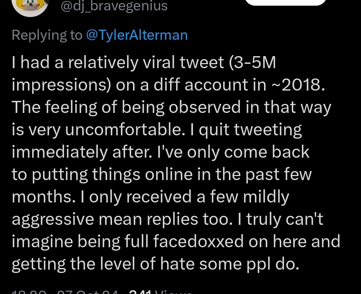Viewport: 361px width, 294px height.
Task: Click the tweet timestamp at the bottom
Action: (65, 292)
